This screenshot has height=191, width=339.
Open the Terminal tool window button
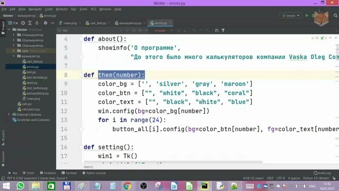coord(69,173)
